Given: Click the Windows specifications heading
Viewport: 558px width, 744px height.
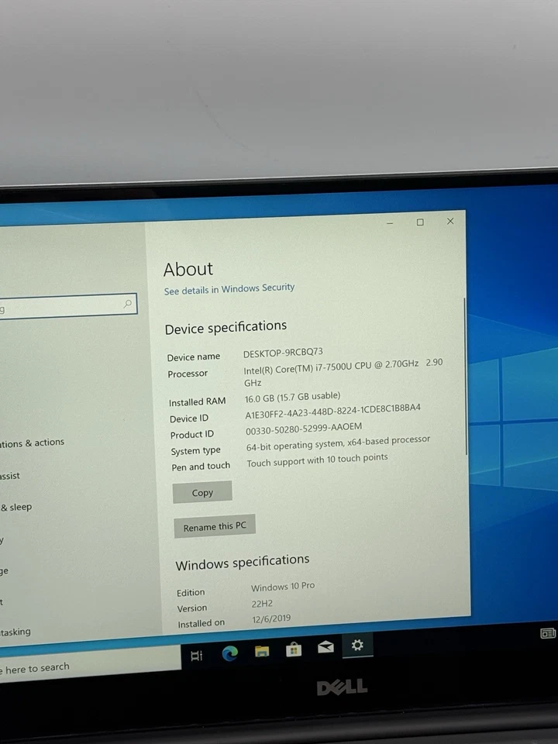Looking at the screenshot, I should click(x=243, y=562).
